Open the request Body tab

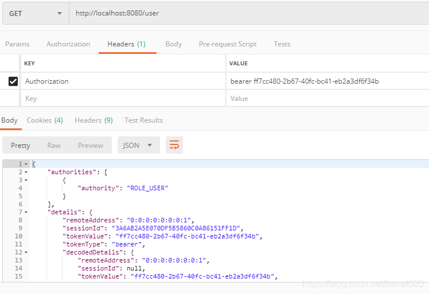[x=173, y=44]
